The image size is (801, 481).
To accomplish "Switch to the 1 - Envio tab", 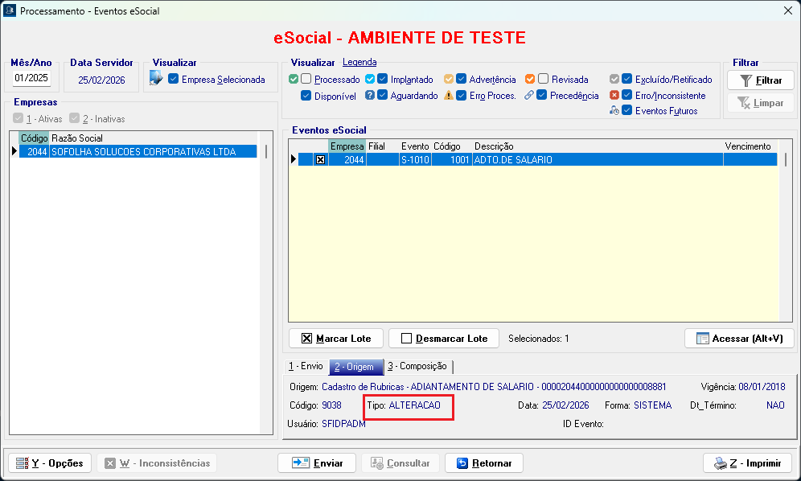I will tap(306, 366).
